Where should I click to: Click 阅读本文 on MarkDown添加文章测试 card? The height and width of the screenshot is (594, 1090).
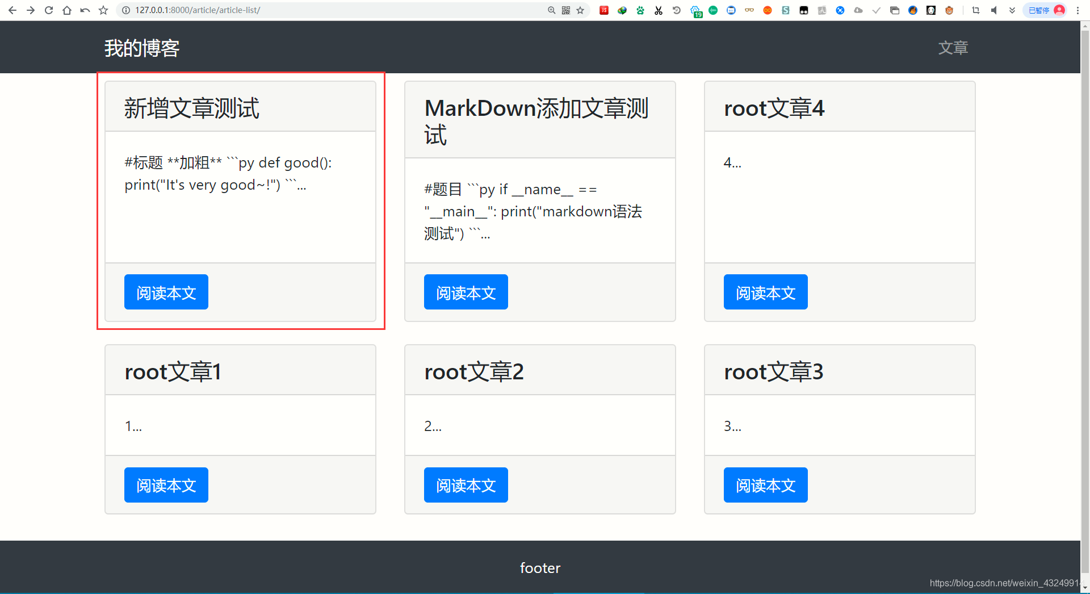[466, 292]
